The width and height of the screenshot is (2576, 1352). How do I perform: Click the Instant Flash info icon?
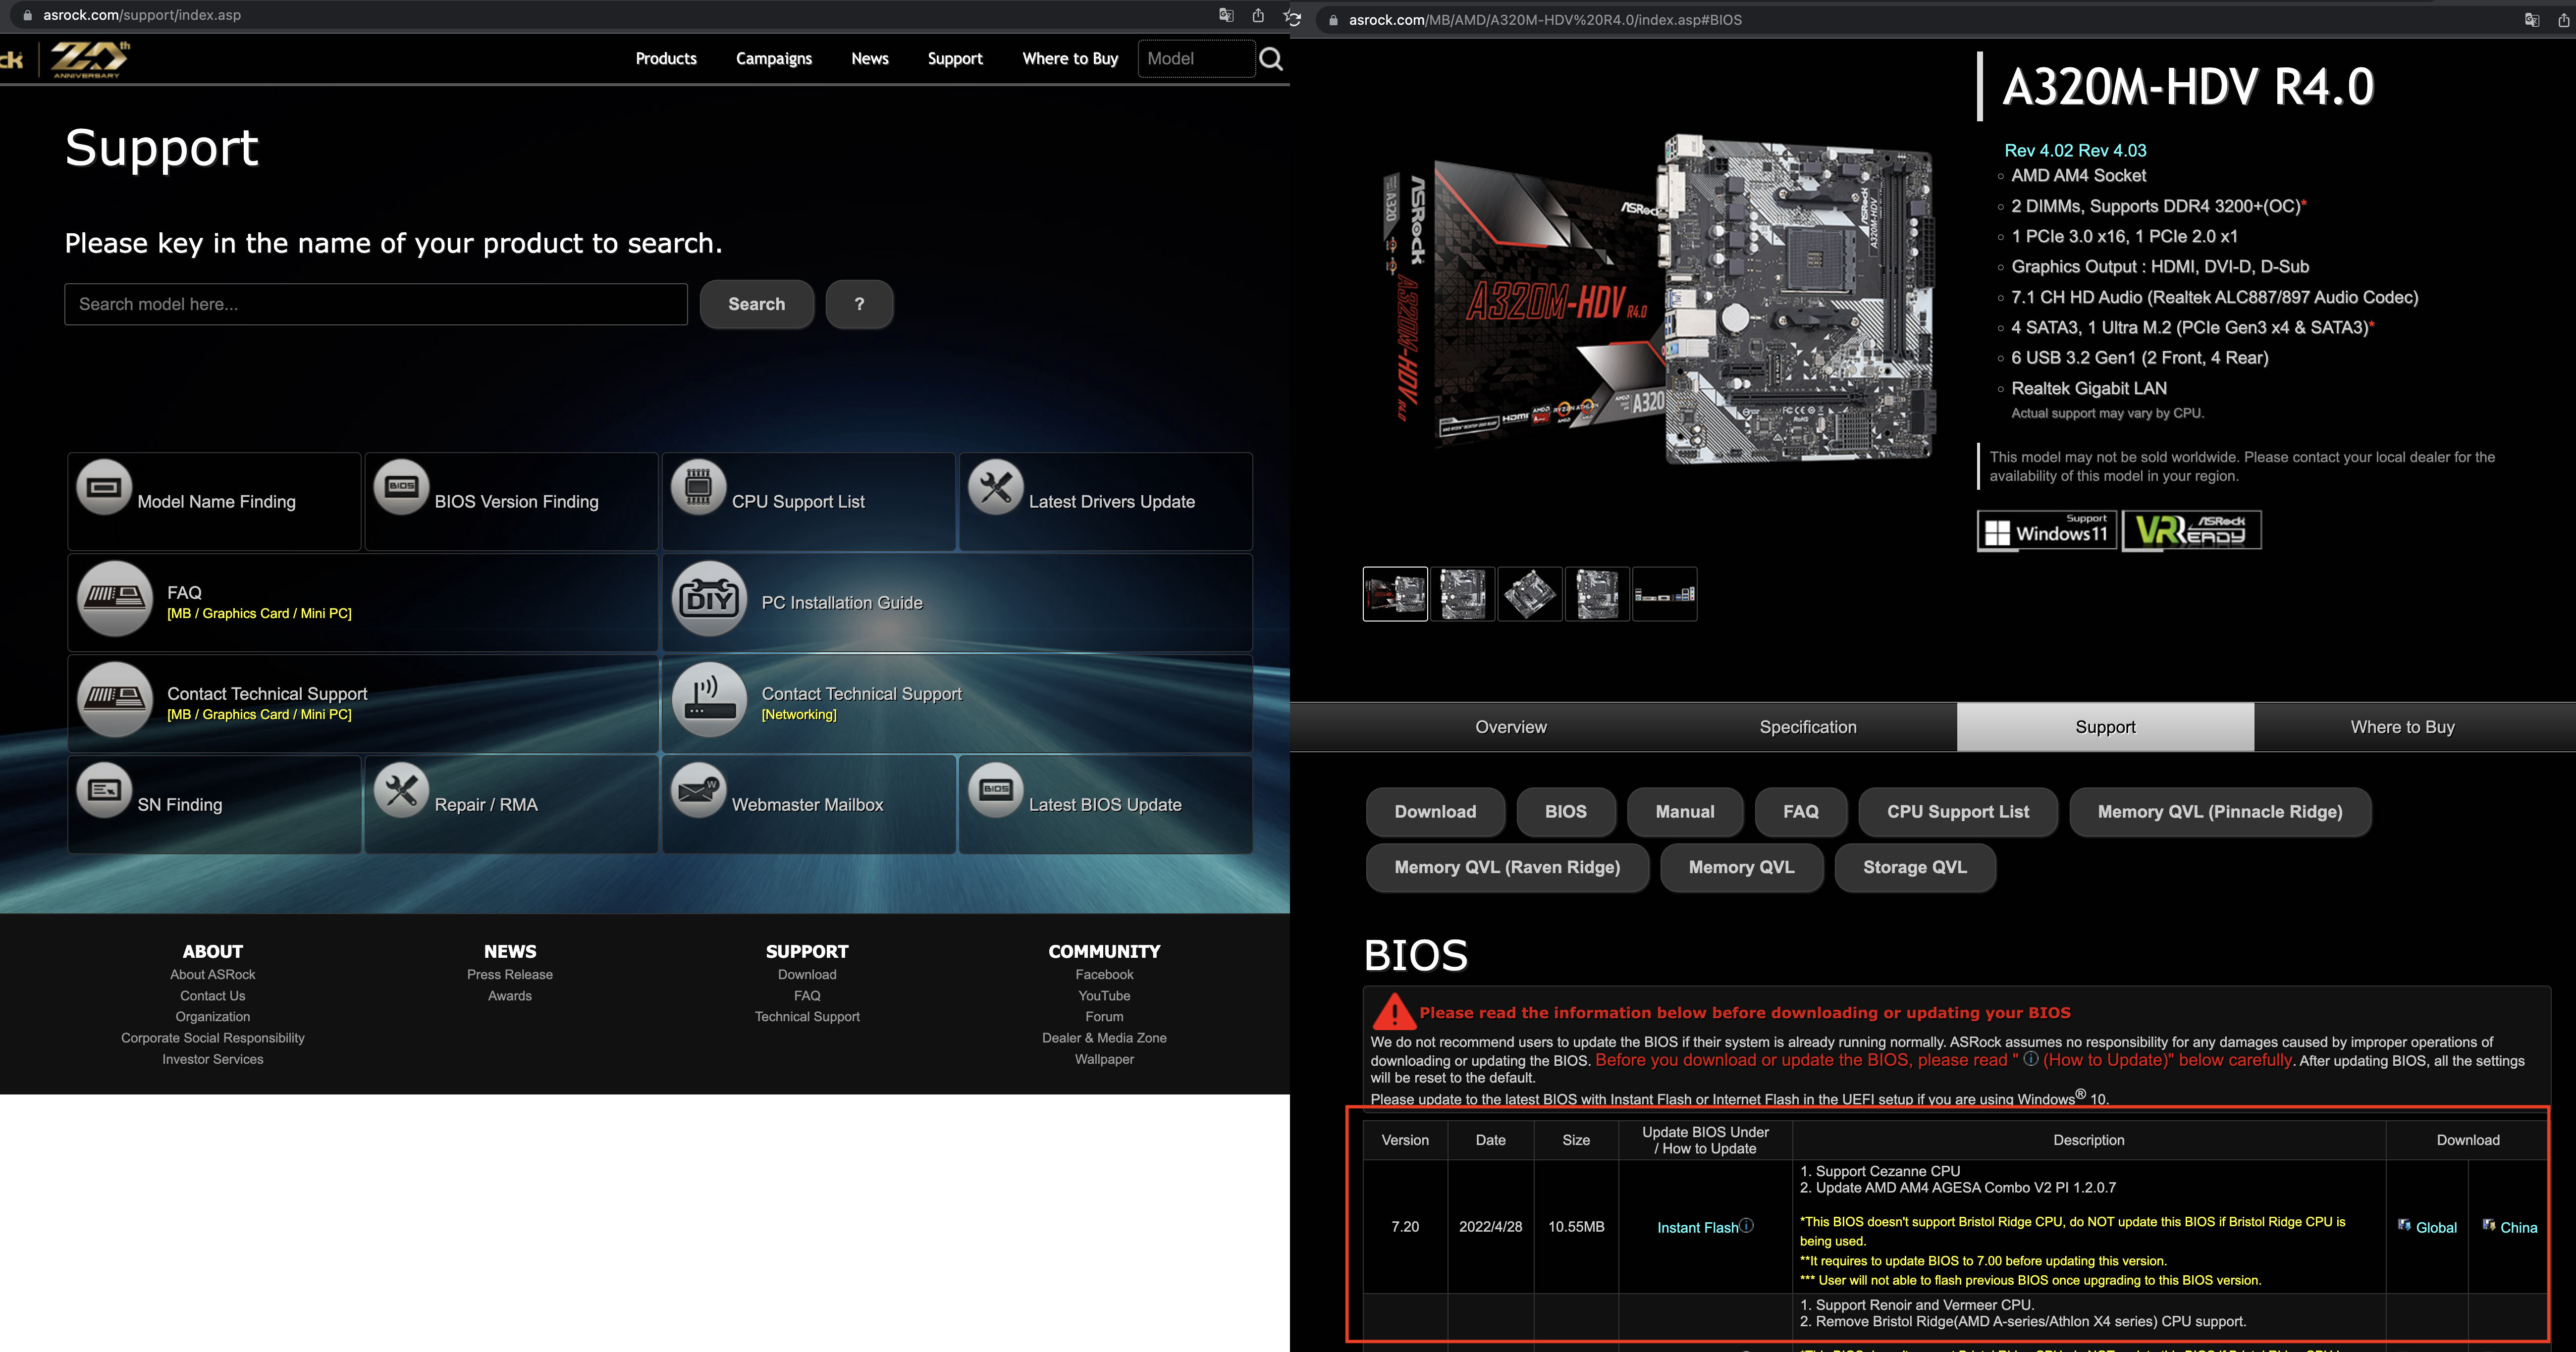coord(1746,1226)
